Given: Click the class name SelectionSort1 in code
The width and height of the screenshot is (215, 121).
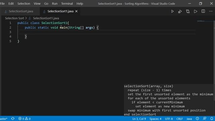Looking at the screenshot, I should coord(54,23).
